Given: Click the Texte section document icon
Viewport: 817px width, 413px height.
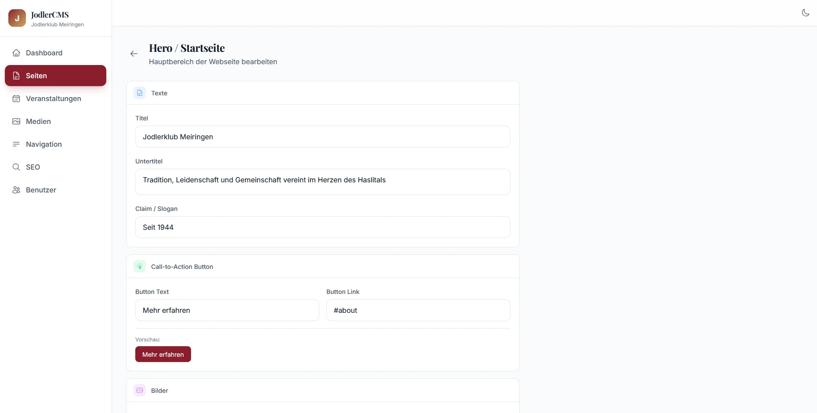Looking at the screenshot, I should coord(140,93).
